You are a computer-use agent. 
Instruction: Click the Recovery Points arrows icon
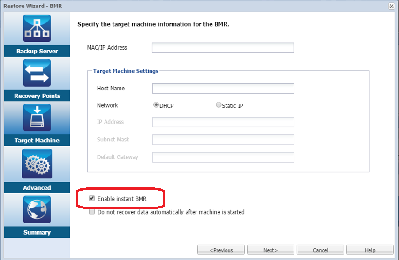(37, 73)
